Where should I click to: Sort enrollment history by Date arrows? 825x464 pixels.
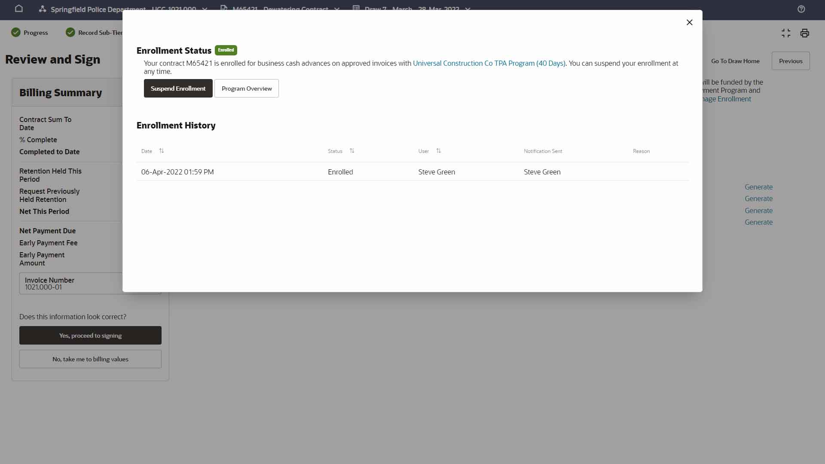(x=162, y=151)
